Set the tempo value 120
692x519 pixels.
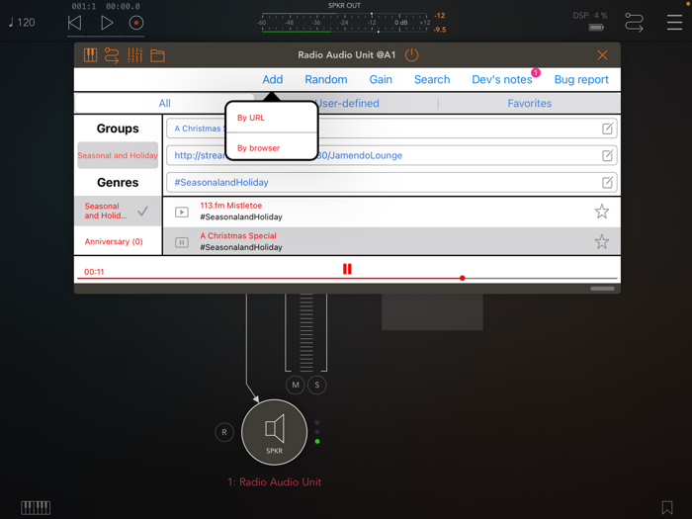coord(22,23)
